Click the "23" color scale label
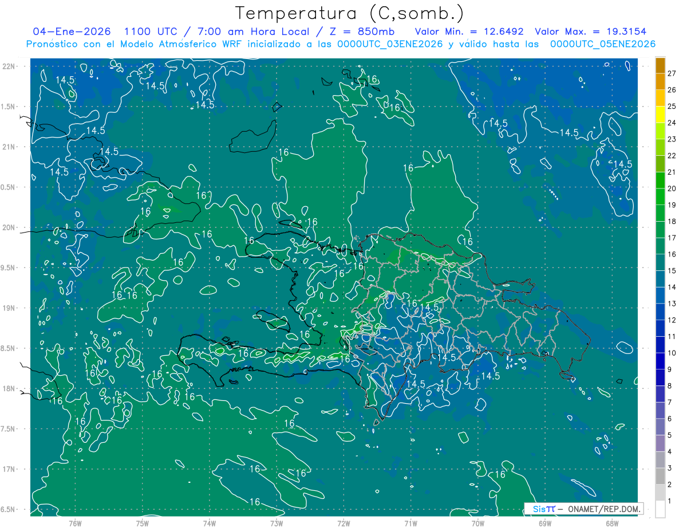687x531 pixels. coord(672,139)
